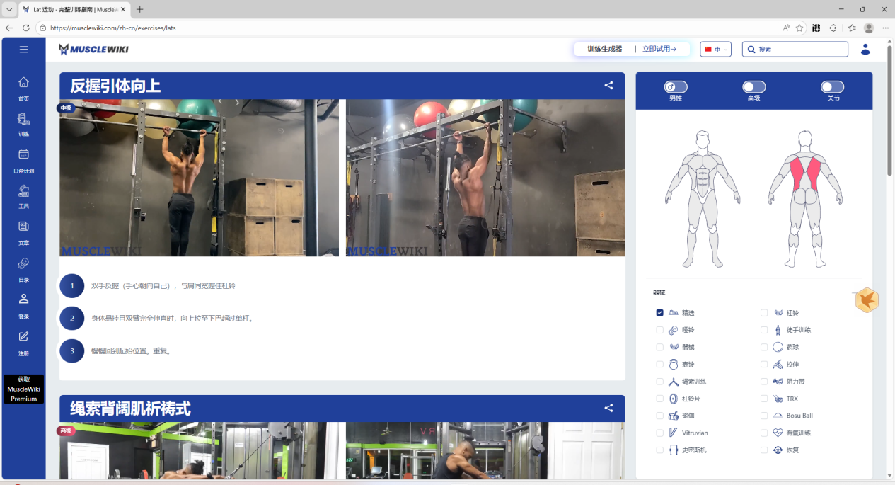The width and height of the screenshot is (895, 485).
Task: Play the right pull-up demonstration video
Action: coord(485,178)
